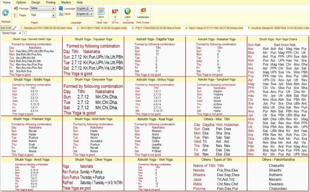Click Ashubh Yoga - Yamghant Yoga heading
The width and height of the screenshot is (310, 192).
click(x=217, y=79)
